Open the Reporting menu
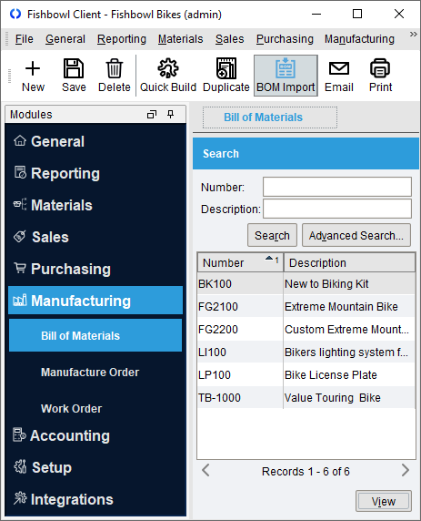This screenshot has height=521, width=421. [122, 39]
